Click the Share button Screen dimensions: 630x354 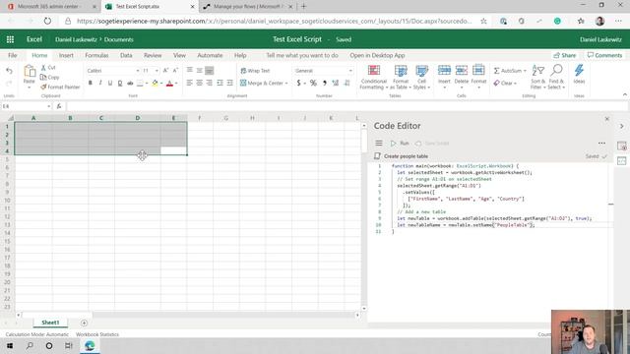point(564,55)
